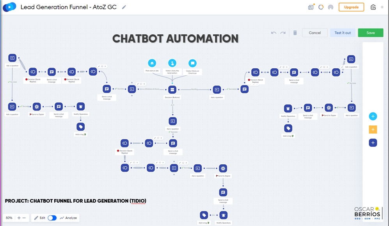Click the Tidio logo in the header
This screenshot has width=389, height=226.
tap(9, 7)
